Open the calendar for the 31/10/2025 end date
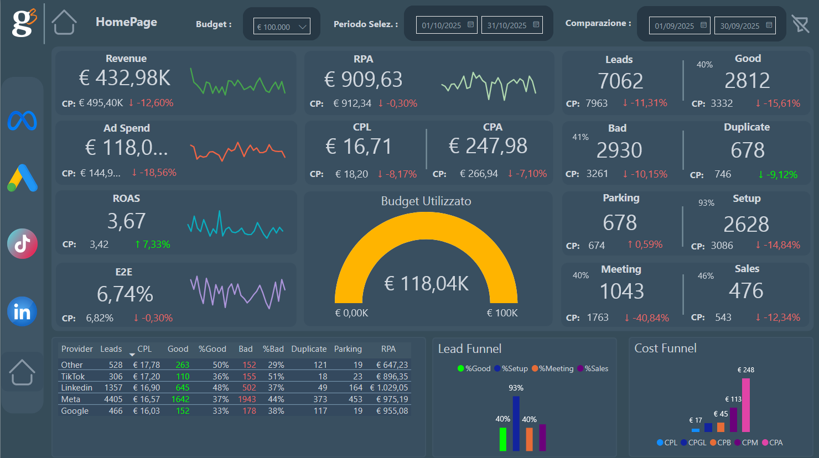This screenshot has height=458, width=819. (x=535, y=24)
